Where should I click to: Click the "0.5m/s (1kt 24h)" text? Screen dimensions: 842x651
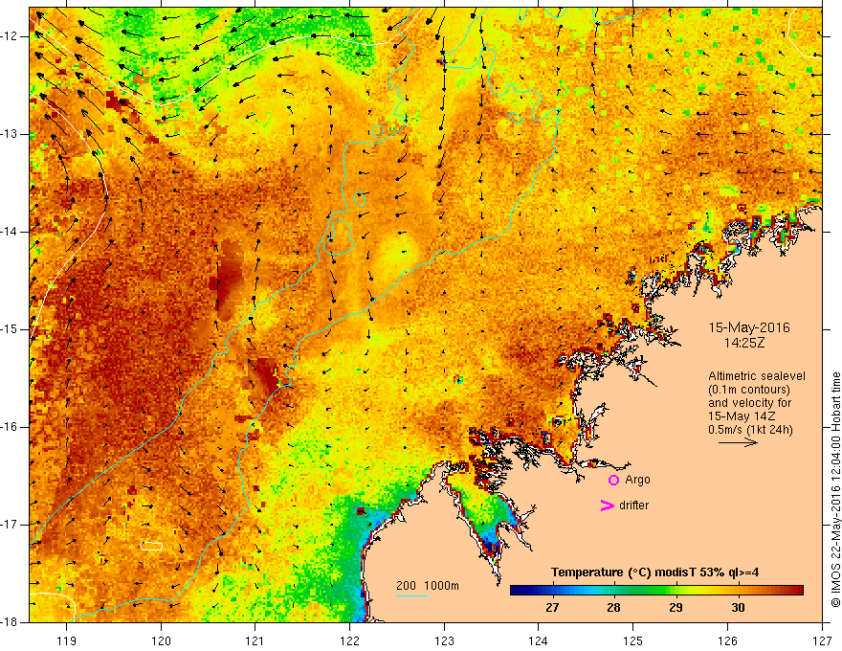point(750,430)
